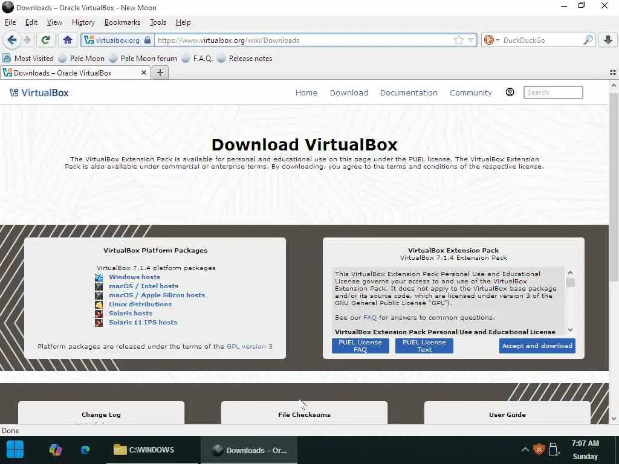Open the Community nav link
Screen dimensions: 619x464
click(470, 92)
